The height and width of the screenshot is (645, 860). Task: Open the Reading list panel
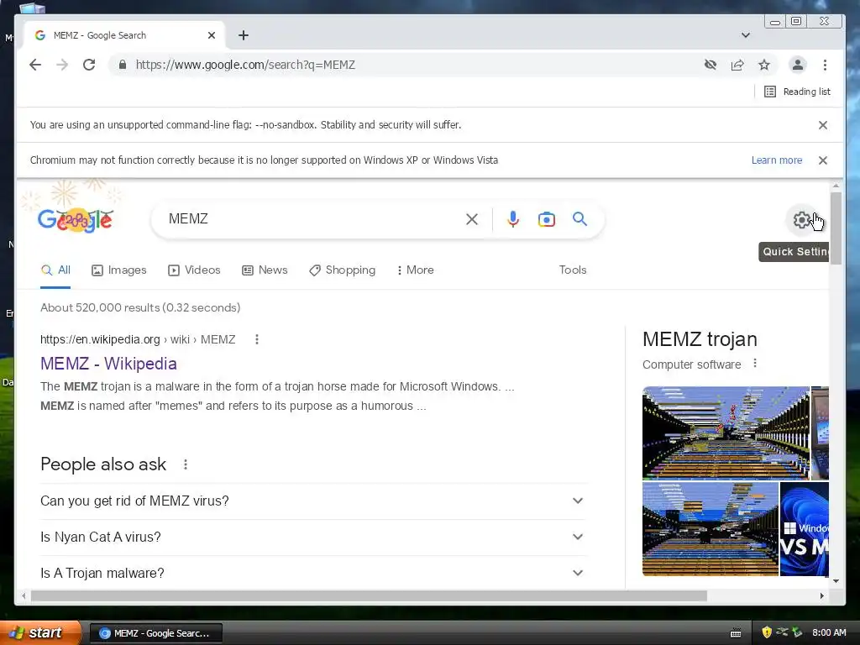[x=798, y=92]
